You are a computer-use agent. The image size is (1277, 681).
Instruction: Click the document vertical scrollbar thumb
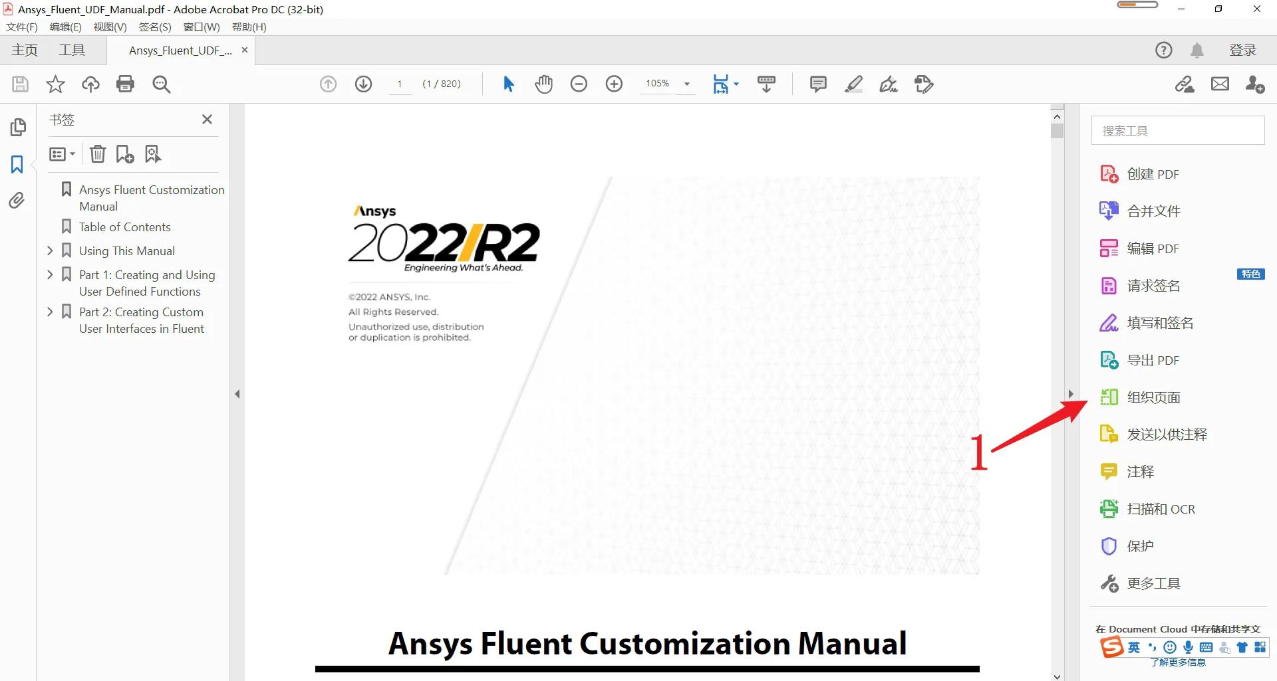1058,131
